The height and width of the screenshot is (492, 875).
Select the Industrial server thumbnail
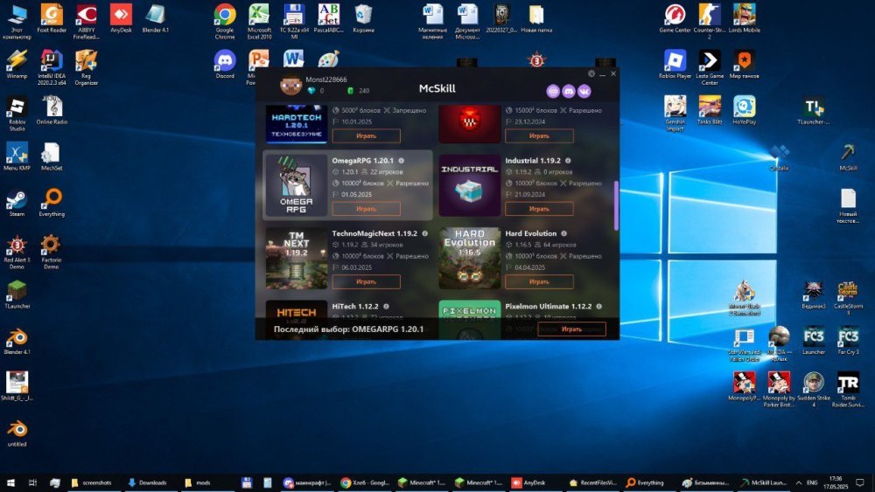click(x=469, y=185)
